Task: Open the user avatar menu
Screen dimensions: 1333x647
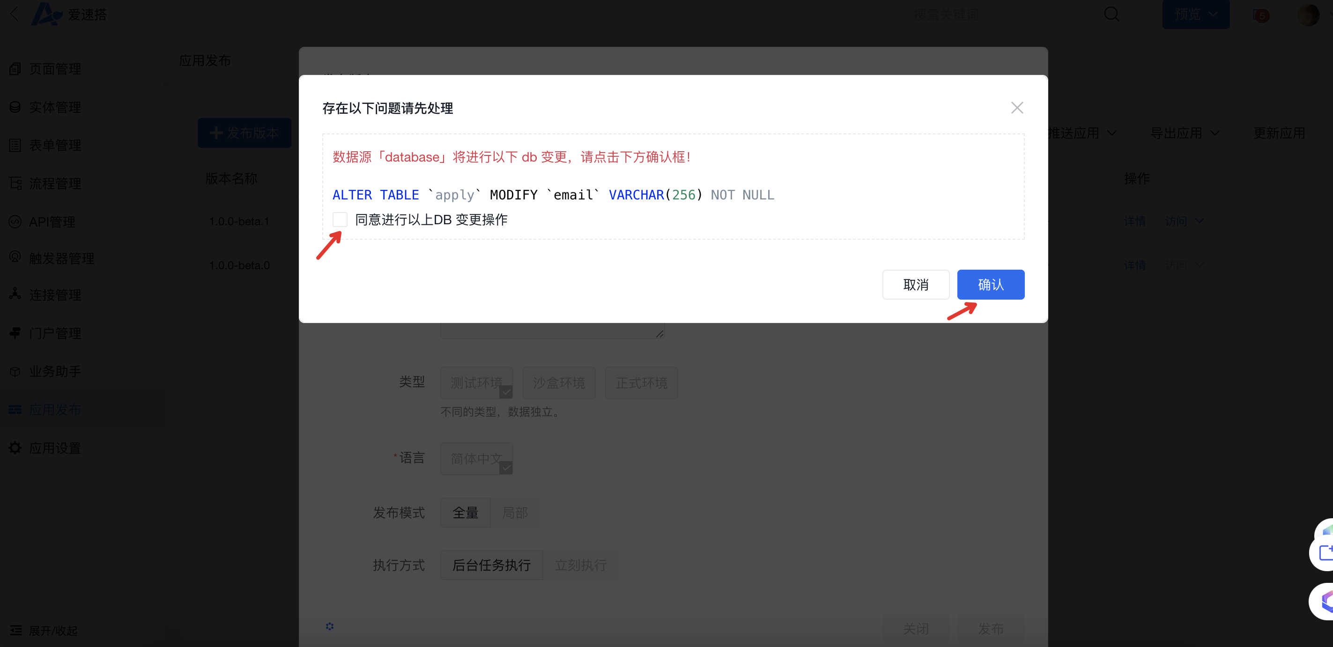Action: tap(1308, 15)
